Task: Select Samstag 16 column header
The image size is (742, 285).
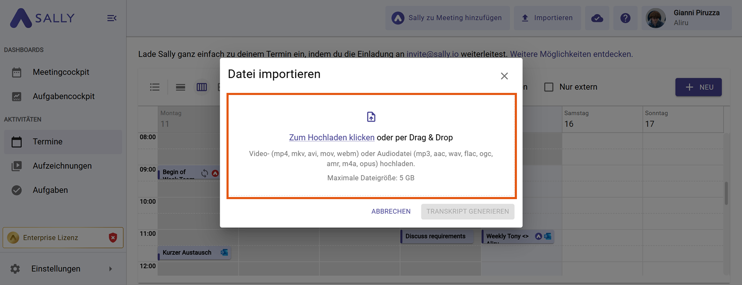Action: pos(602,119)
